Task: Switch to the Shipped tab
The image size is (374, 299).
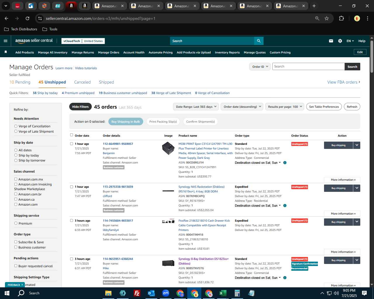Action: coord(106,82)
